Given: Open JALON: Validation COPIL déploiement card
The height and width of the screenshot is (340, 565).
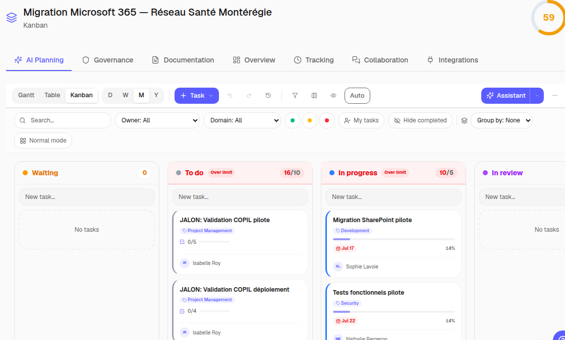Looking at the screenshot, I should [x=240, y=310].
